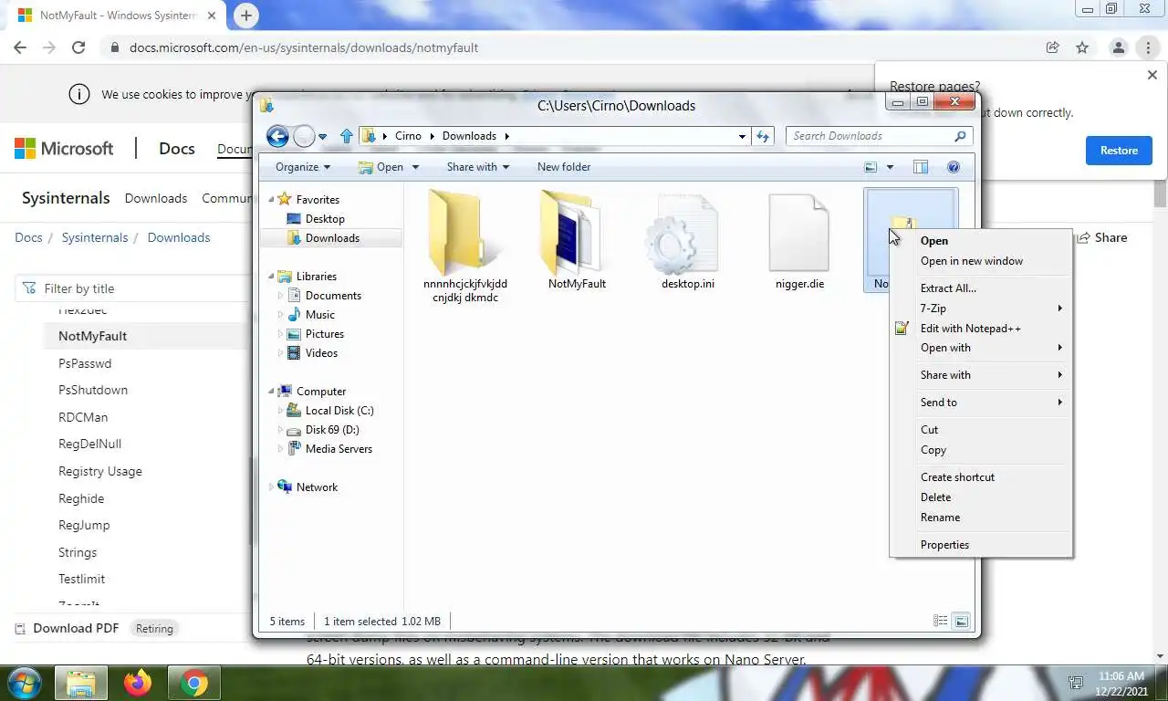The height and width of the screenshot is (701, 1168).
Task: Open the 7-Zip submenu
Action: point(981,309)
